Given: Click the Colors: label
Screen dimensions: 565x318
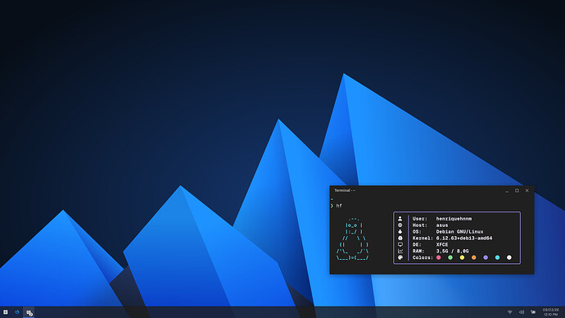Looking at the screenshot, I should [x=423, y=258].
